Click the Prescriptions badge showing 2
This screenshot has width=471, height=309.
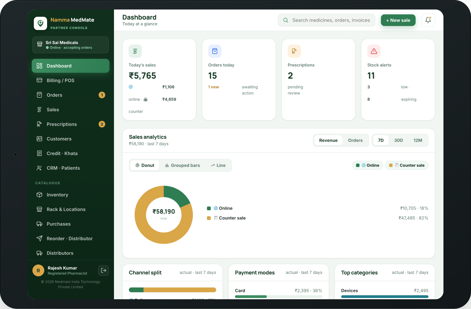(102, 124)
